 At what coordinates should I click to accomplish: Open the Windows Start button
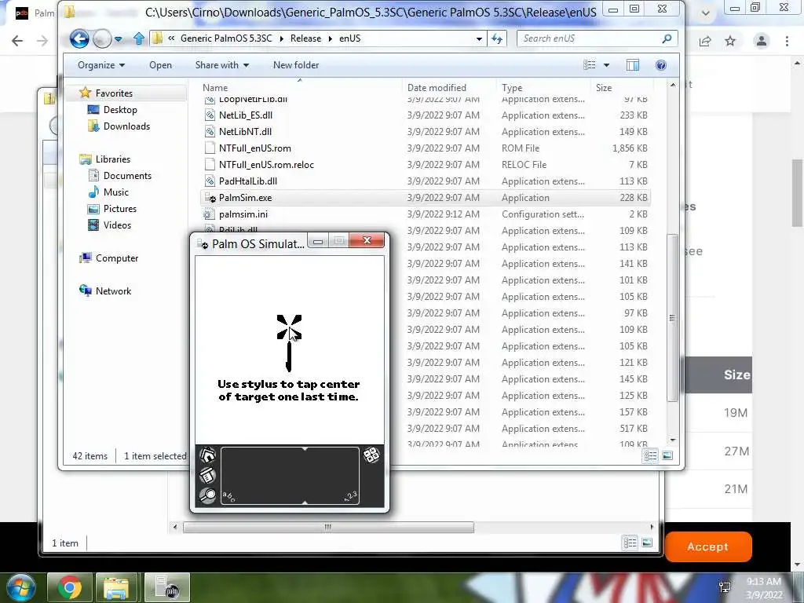click(21, 587)
